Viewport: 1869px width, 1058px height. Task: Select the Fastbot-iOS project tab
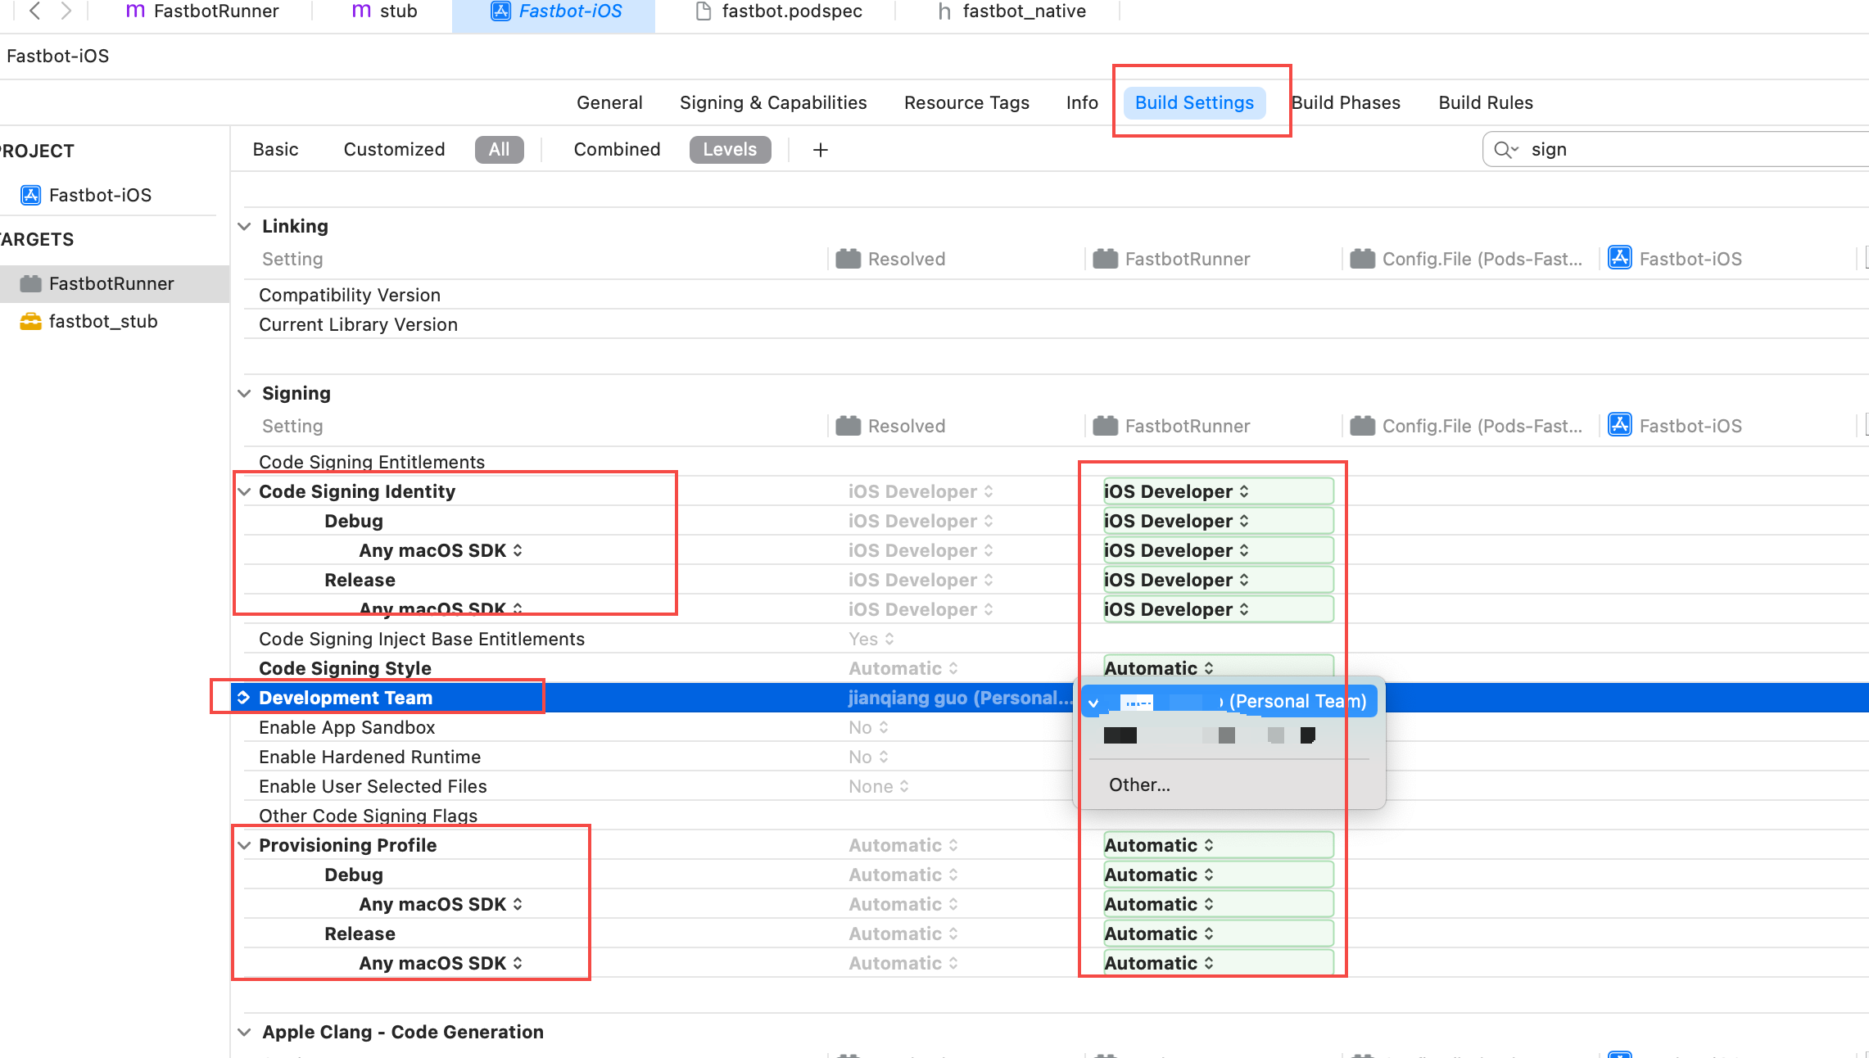pos(555,11)
